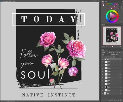Click the prevent artboard auto-nesting lock icon
123x102 pixels.
click(x=110, y=57)
